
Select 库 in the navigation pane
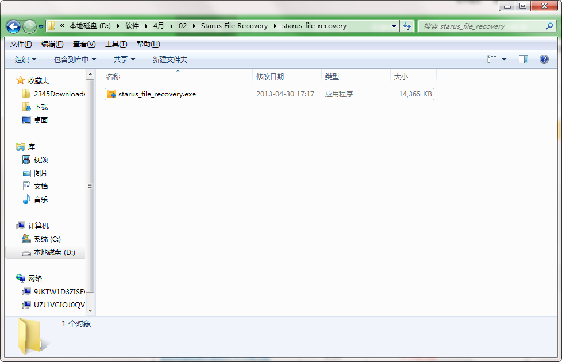coord(32,147)
